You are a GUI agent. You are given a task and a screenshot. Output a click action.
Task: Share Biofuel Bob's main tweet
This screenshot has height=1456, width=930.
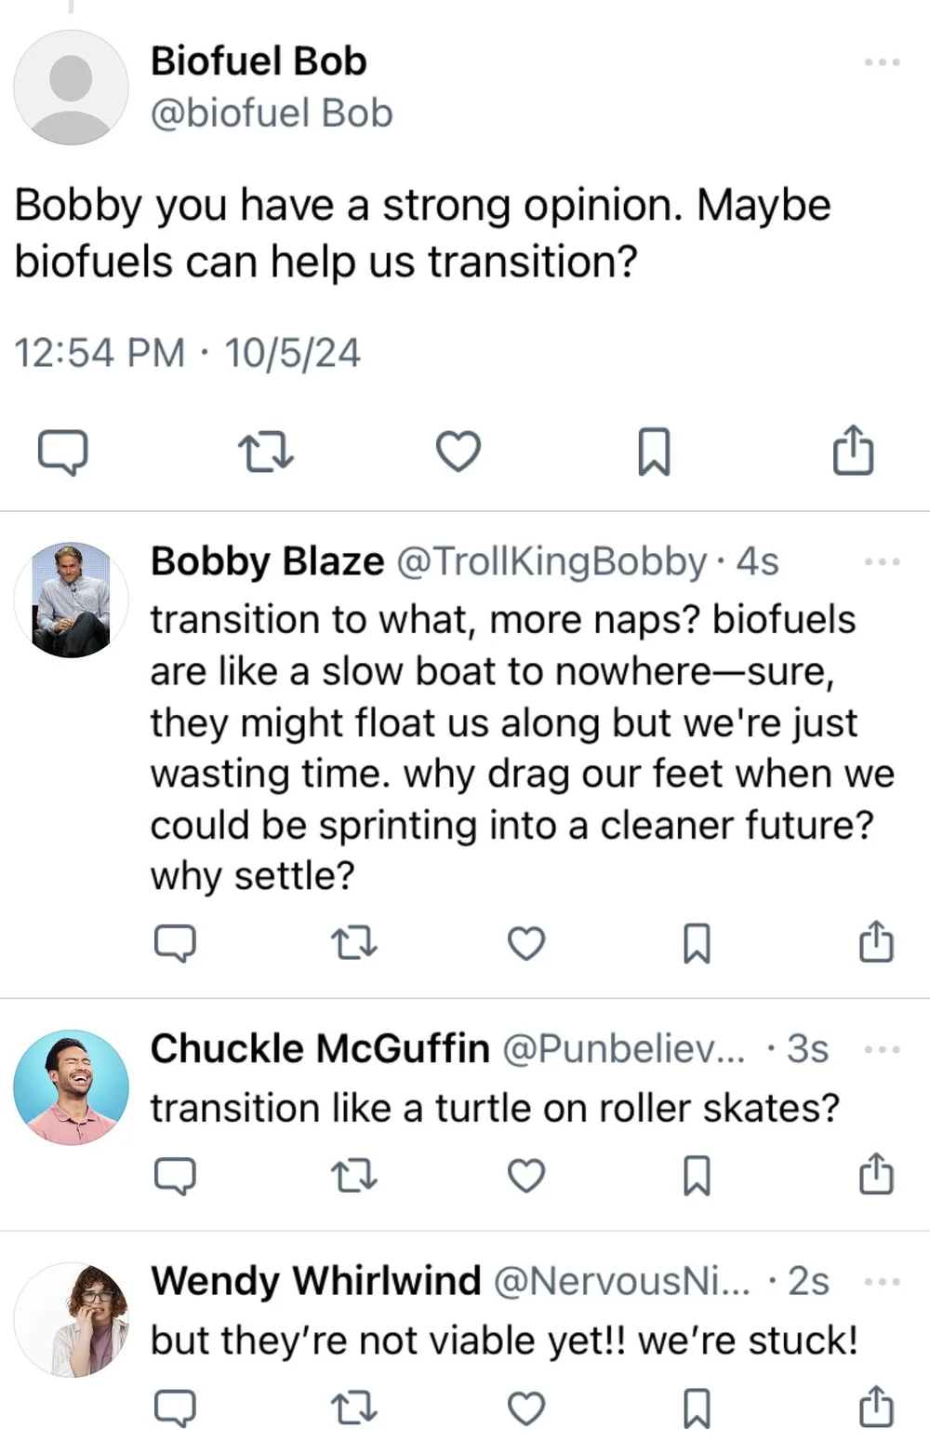tap(853, 451)
